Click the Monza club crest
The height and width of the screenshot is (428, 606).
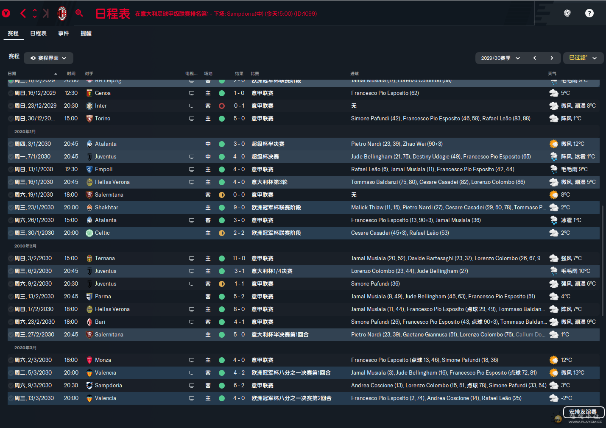point(89,360)
